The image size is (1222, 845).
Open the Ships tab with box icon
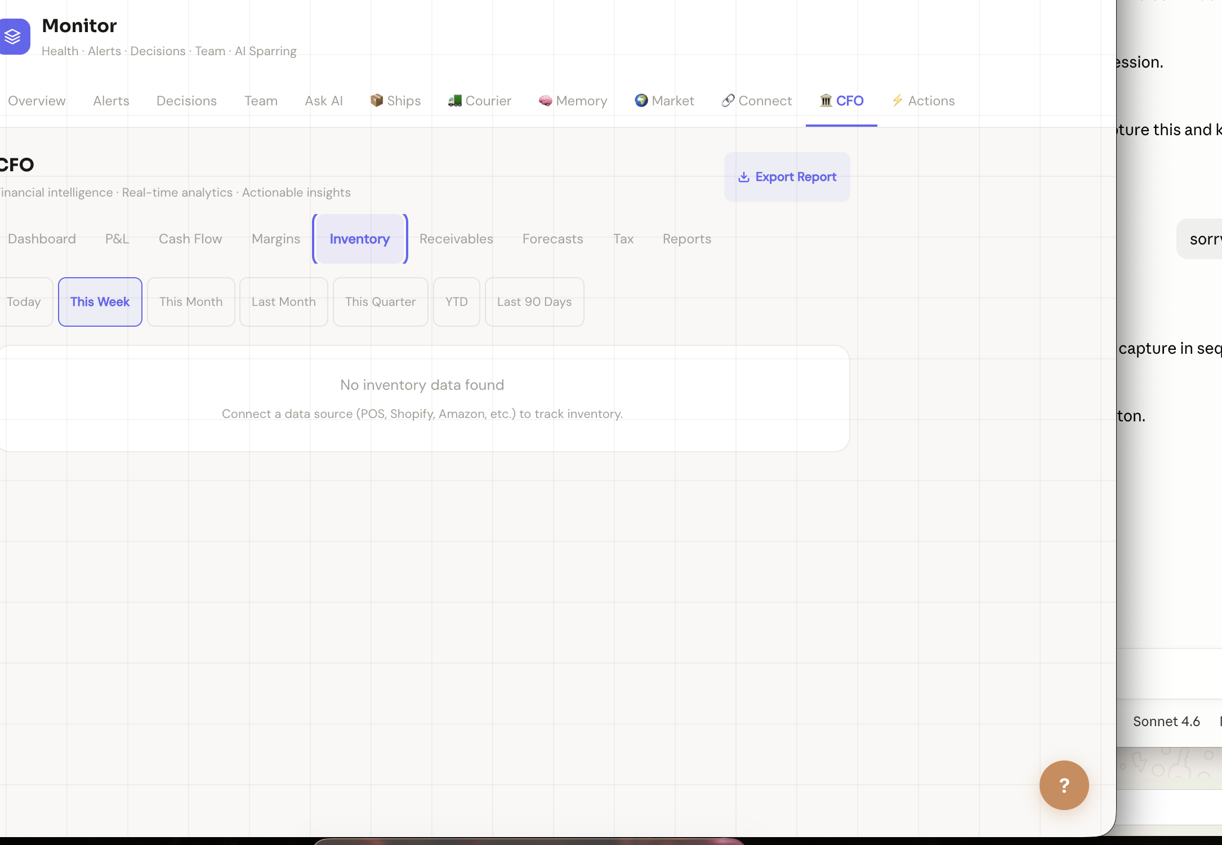[395, 101]
